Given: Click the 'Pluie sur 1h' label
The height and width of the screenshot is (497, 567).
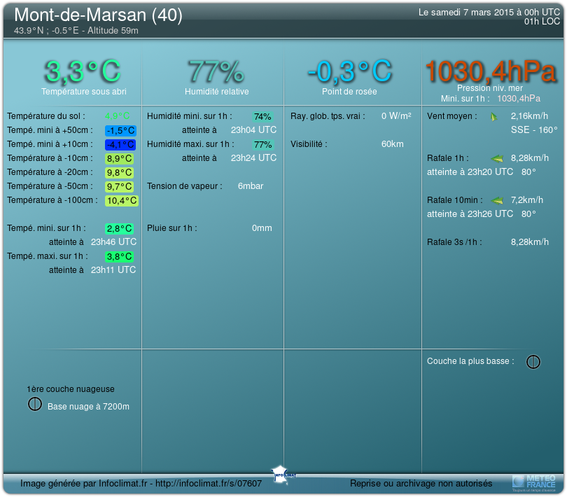Looking at the screenshot, I should (171, 228).
